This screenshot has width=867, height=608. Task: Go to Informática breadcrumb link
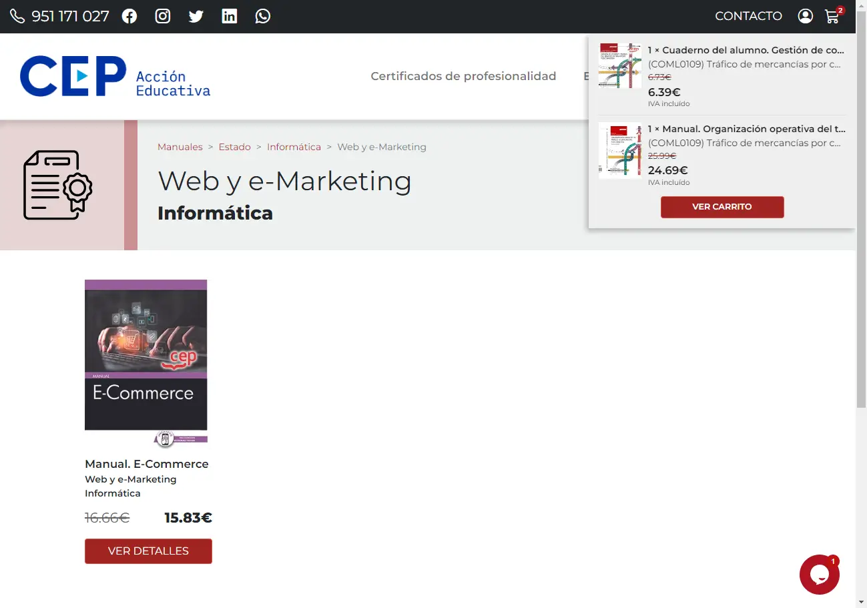click(294, 147)
